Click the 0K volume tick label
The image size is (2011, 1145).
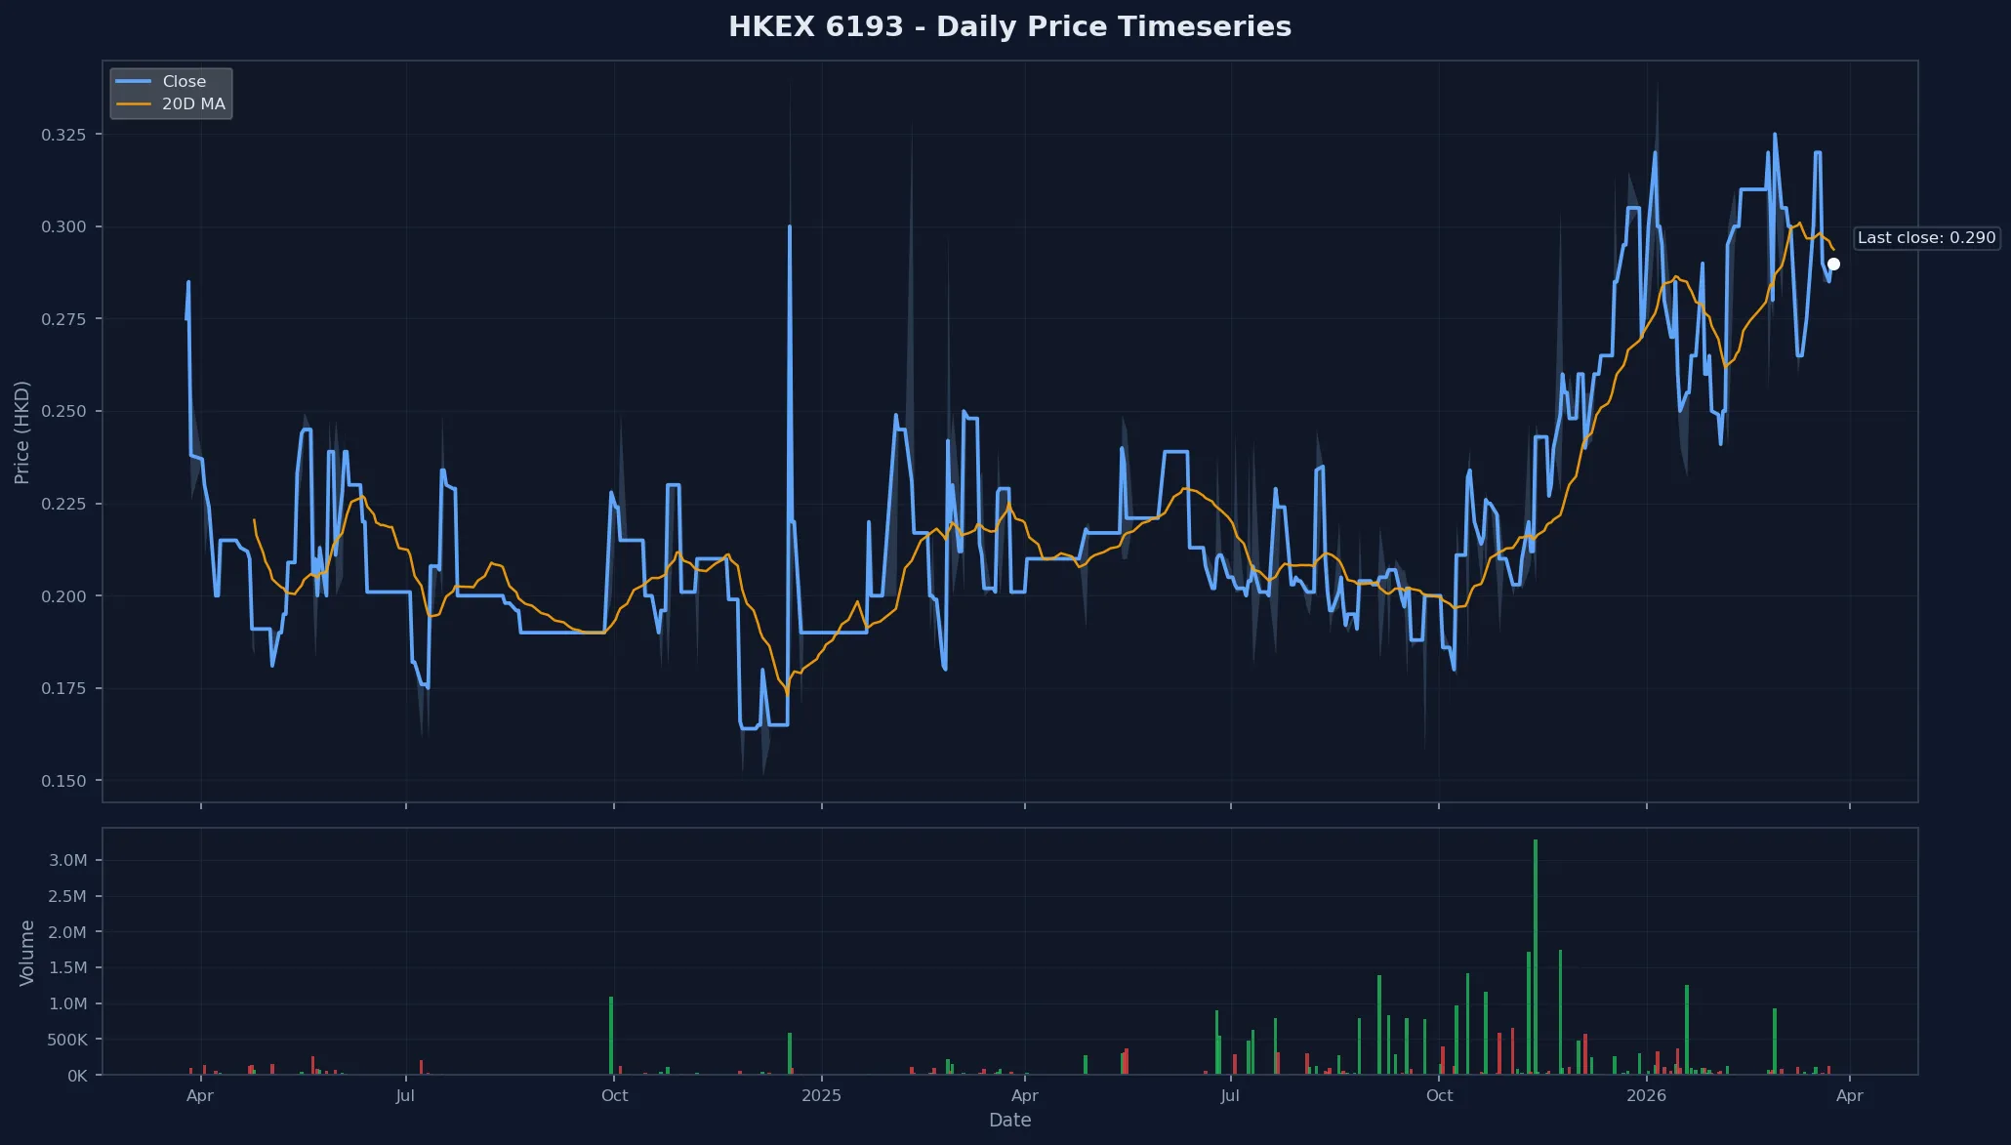click(x=76, y=1074)
